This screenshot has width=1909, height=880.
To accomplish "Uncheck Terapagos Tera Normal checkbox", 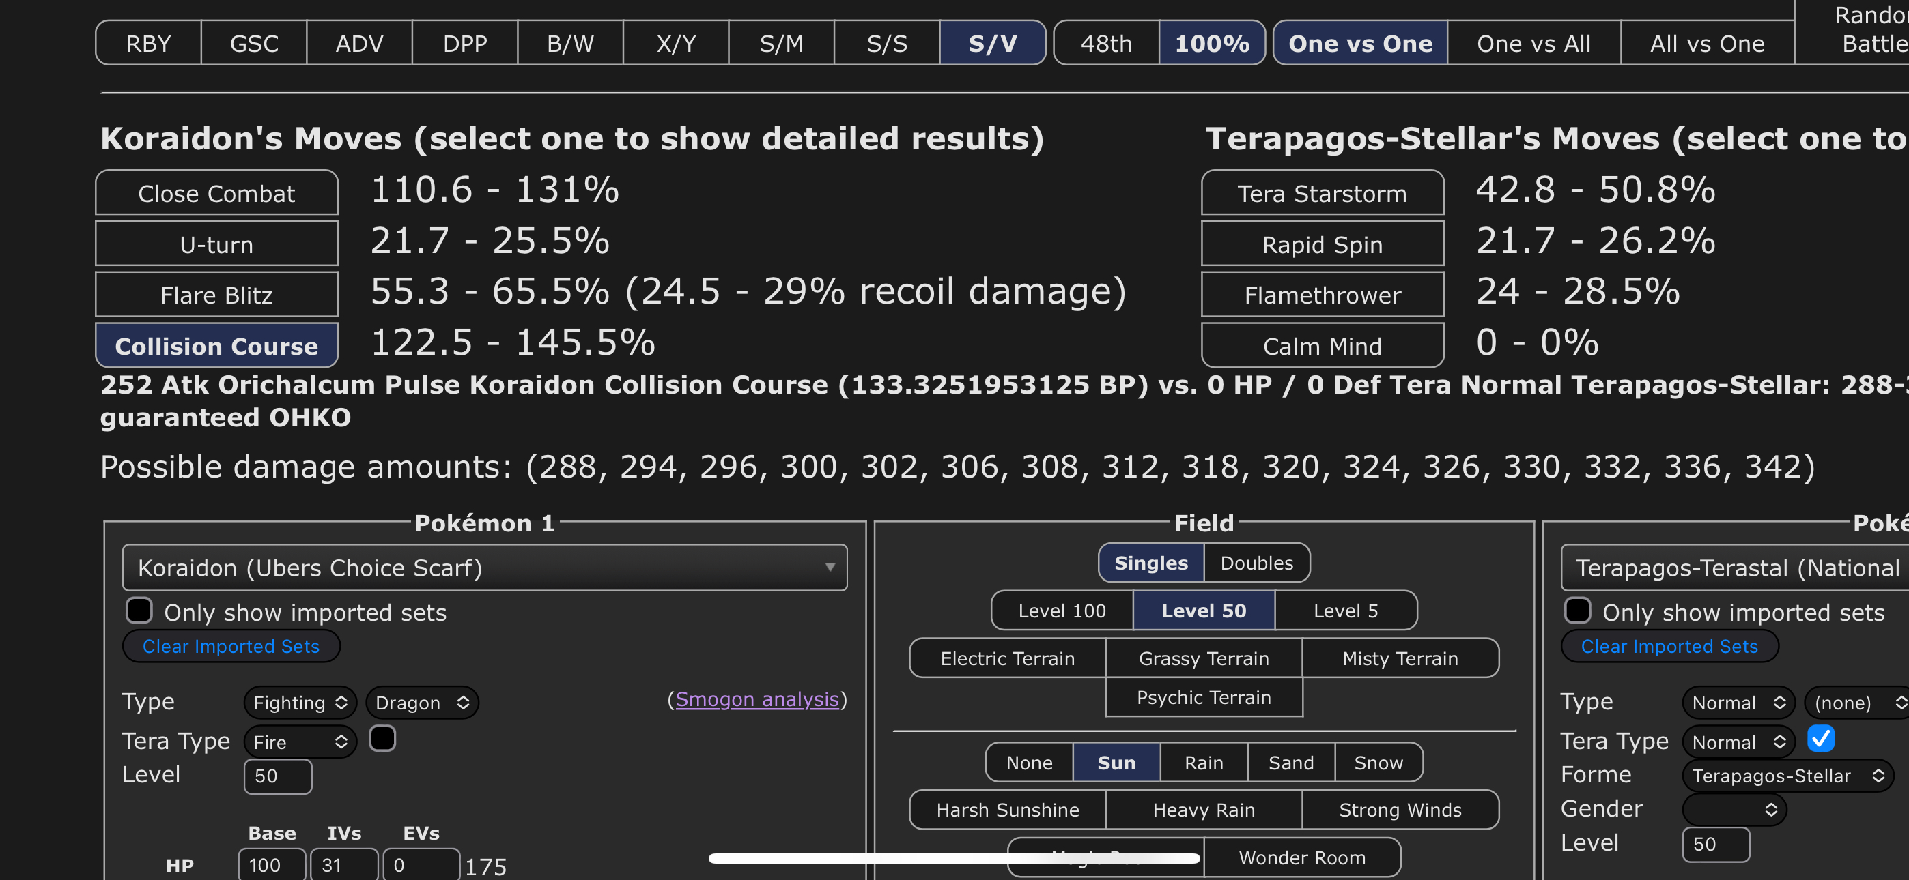I will 1820,739.
